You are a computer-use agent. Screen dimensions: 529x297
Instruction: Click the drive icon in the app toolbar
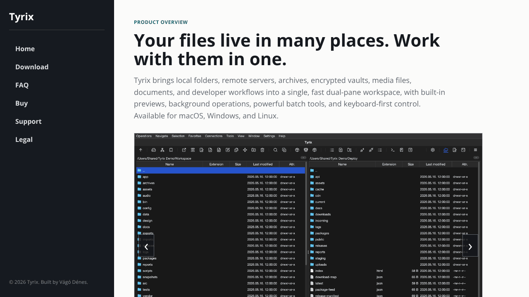point(154,150)
